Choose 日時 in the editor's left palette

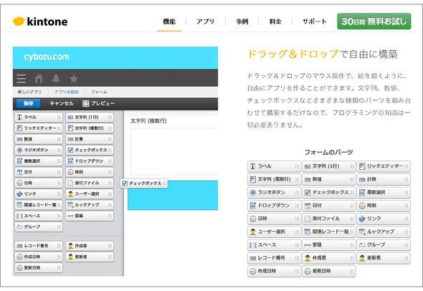click(39, 183)
